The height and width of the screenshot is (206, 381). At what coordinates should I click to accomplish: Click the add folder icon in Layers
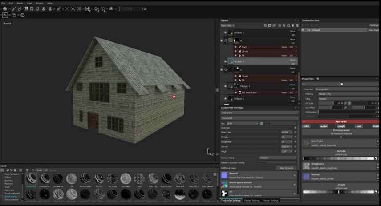[x=292, y=25]
